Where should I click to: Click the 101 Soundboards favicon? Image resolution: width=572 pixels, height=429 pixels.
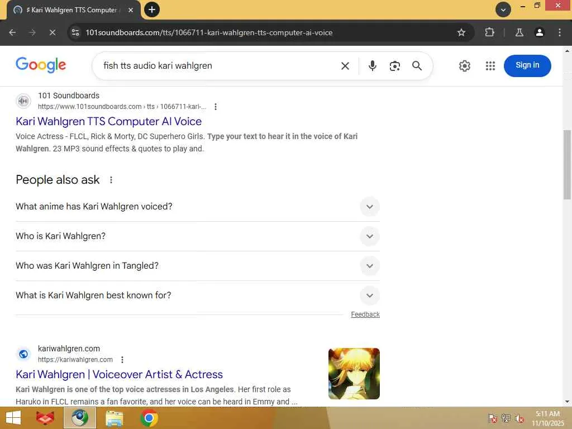coord(23,101)
